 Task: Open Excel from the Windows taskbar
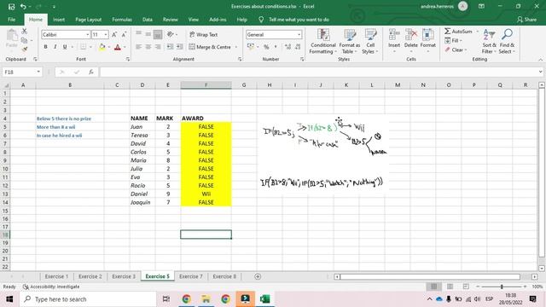[265, 299]
